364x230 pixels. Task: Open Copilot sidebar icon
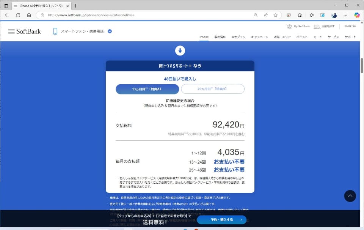pos(357,15)
